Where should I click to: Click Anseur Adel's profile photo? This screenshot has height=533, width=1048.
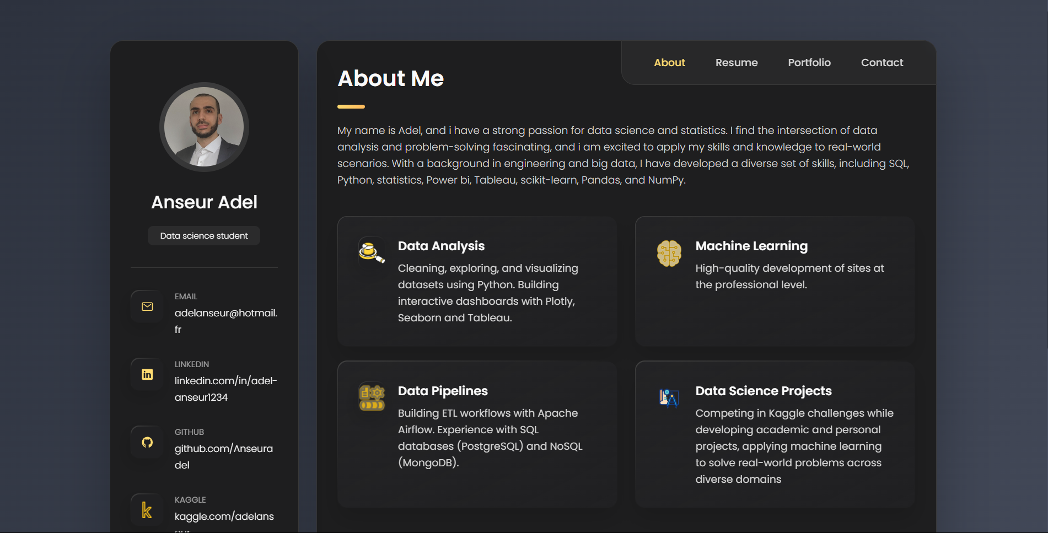click(203, 127)
